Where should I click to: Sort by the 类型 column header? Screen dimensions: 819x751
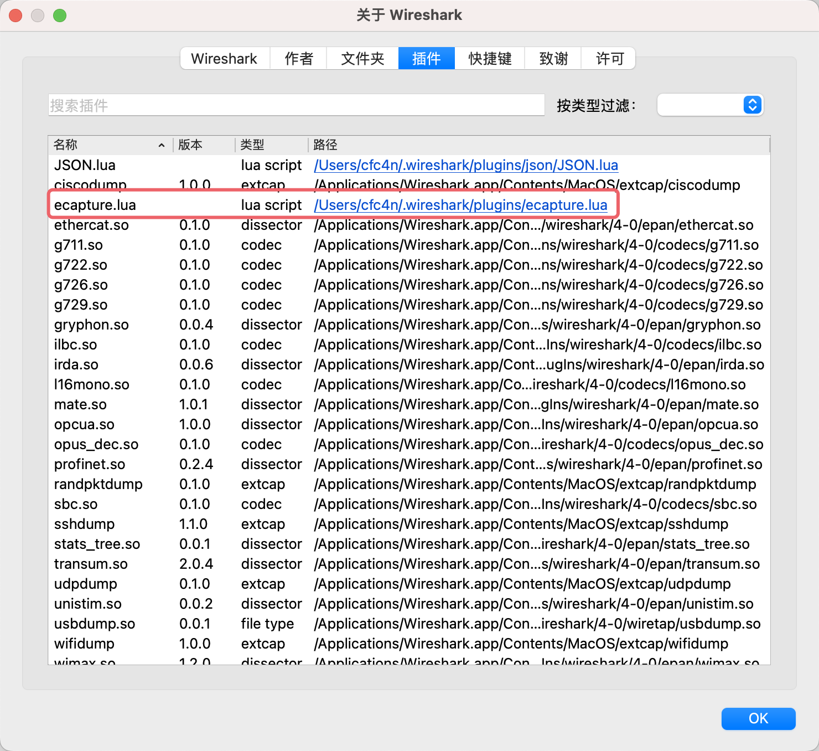pyautogui.click(x=271, y=145)
